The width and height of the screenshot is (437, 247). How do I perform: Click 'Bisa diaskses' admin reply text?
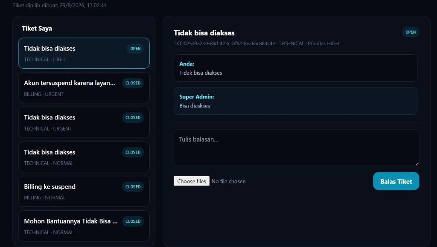point(195,106)
